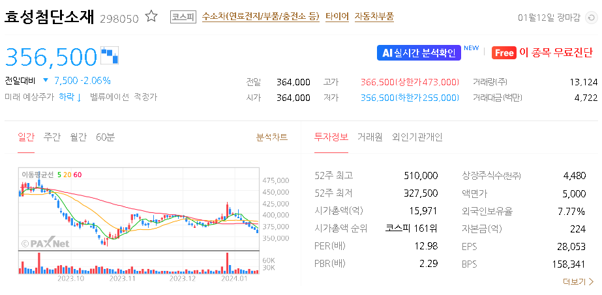This screenshot has height=295, width=602.
Task: Click the daily price chart thumbnail
Action: click(x=139, y=209)
